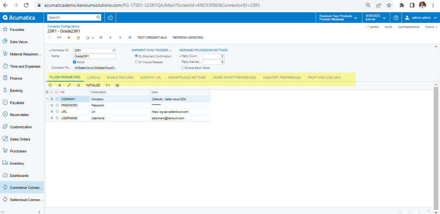The height and width of the screenshot is (214, 440).
Task: Click the fit-to-screen columns icon
Action: pyautogui.click(x=108, y=85)
